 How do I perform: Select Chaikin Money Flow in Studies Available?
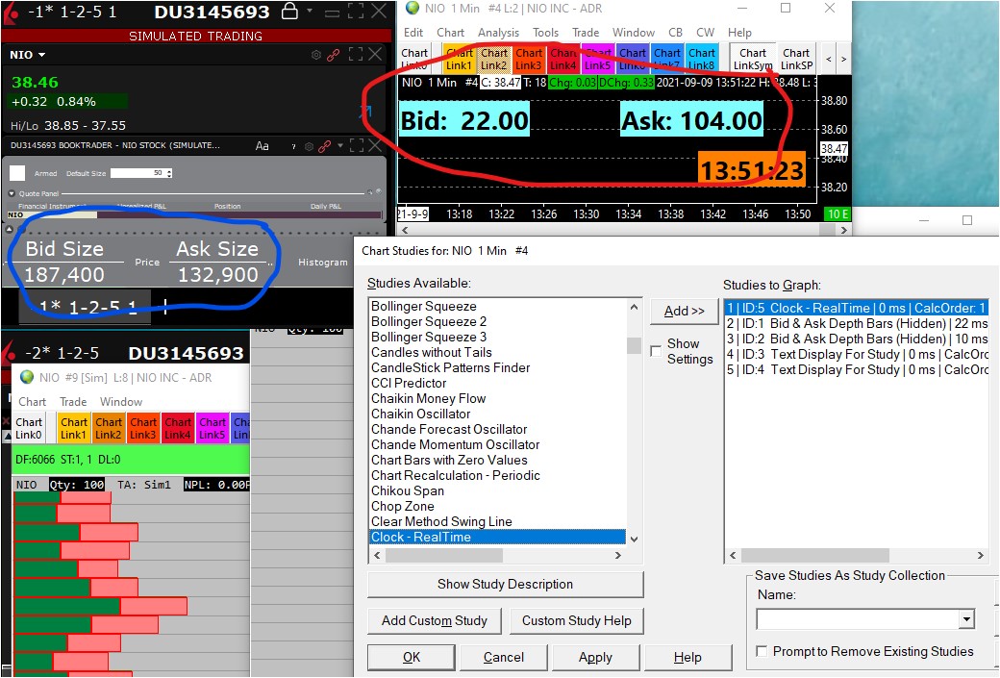click(497, 399)
